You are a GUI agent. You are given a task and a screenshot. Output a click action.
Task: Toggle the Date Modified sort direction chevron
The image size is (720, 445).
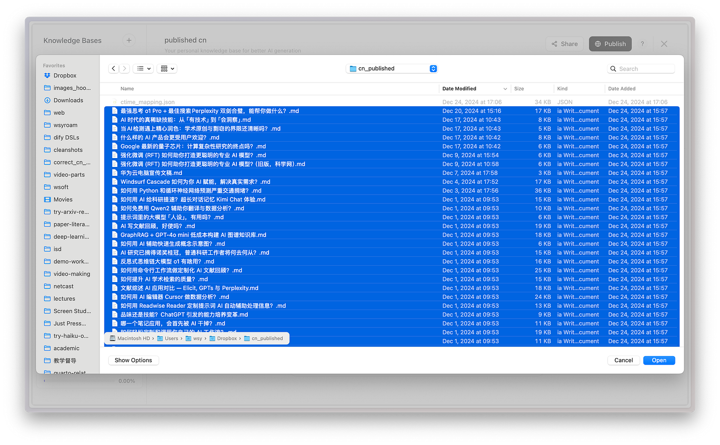coord(505,89)
